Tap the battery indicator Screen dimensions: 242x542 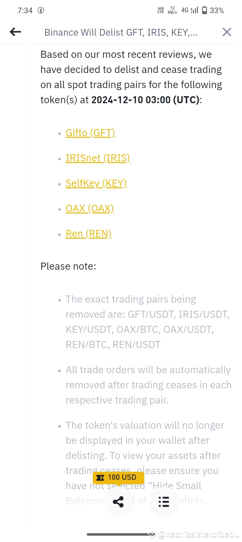[x=205, y=10]
